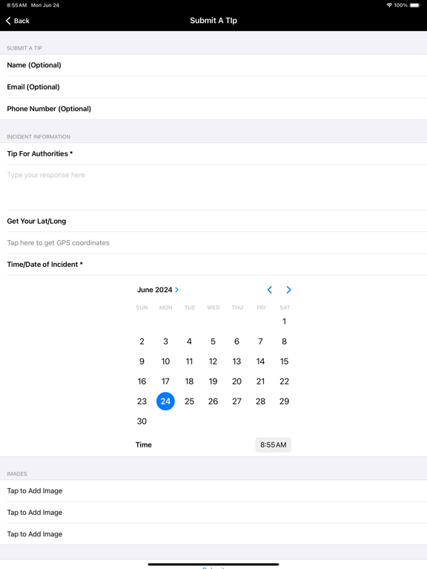Expand the June 2024 month picker
The height and width of the screenshot is (569, 427).
pos(158,290)
